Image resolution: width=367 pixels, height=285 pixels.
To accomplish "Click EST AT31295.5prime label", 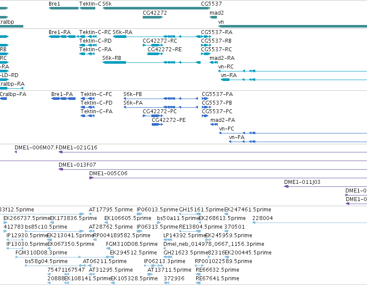I will pos(111,270).
